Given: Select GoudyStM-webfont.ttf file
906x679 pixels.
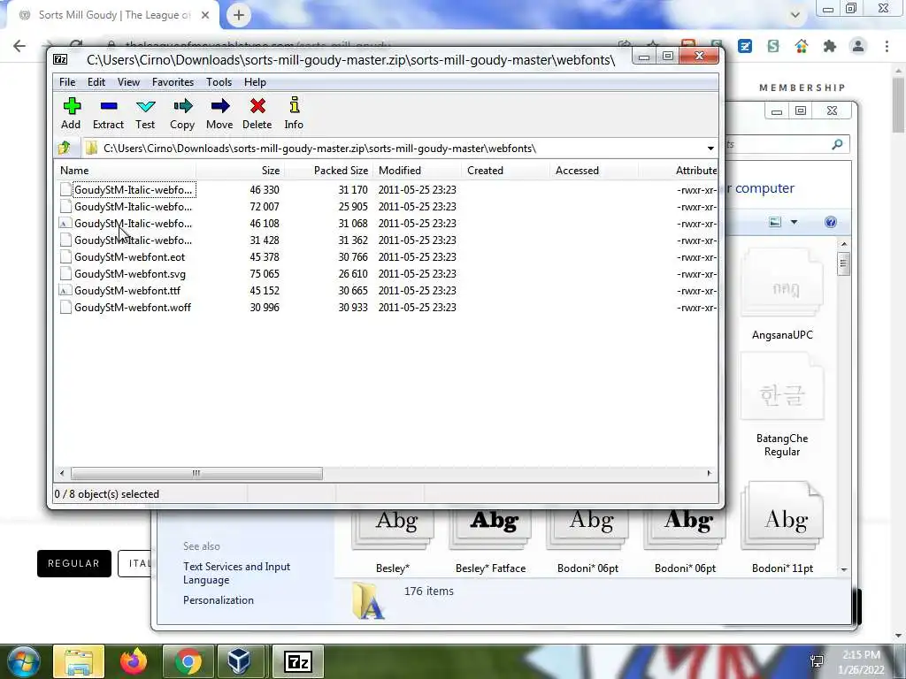Looking at the screenshot, I should 127,290.
